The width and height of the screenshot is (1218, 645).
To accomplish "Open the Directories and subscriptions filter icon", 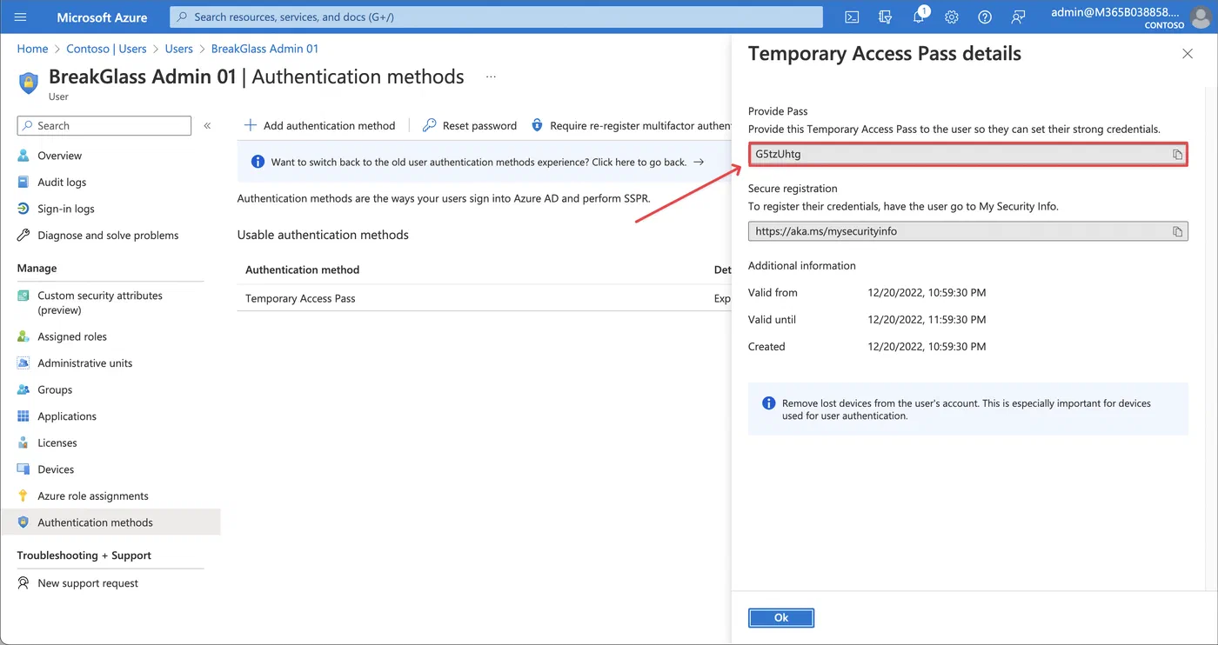I will pyautogui.click(x=886, y=17).
